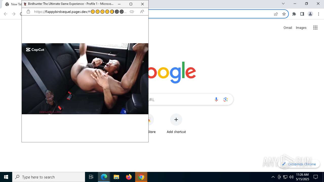Screen dimensions: 324x182
Task: Open the Images link
Action: coord(301,28)
